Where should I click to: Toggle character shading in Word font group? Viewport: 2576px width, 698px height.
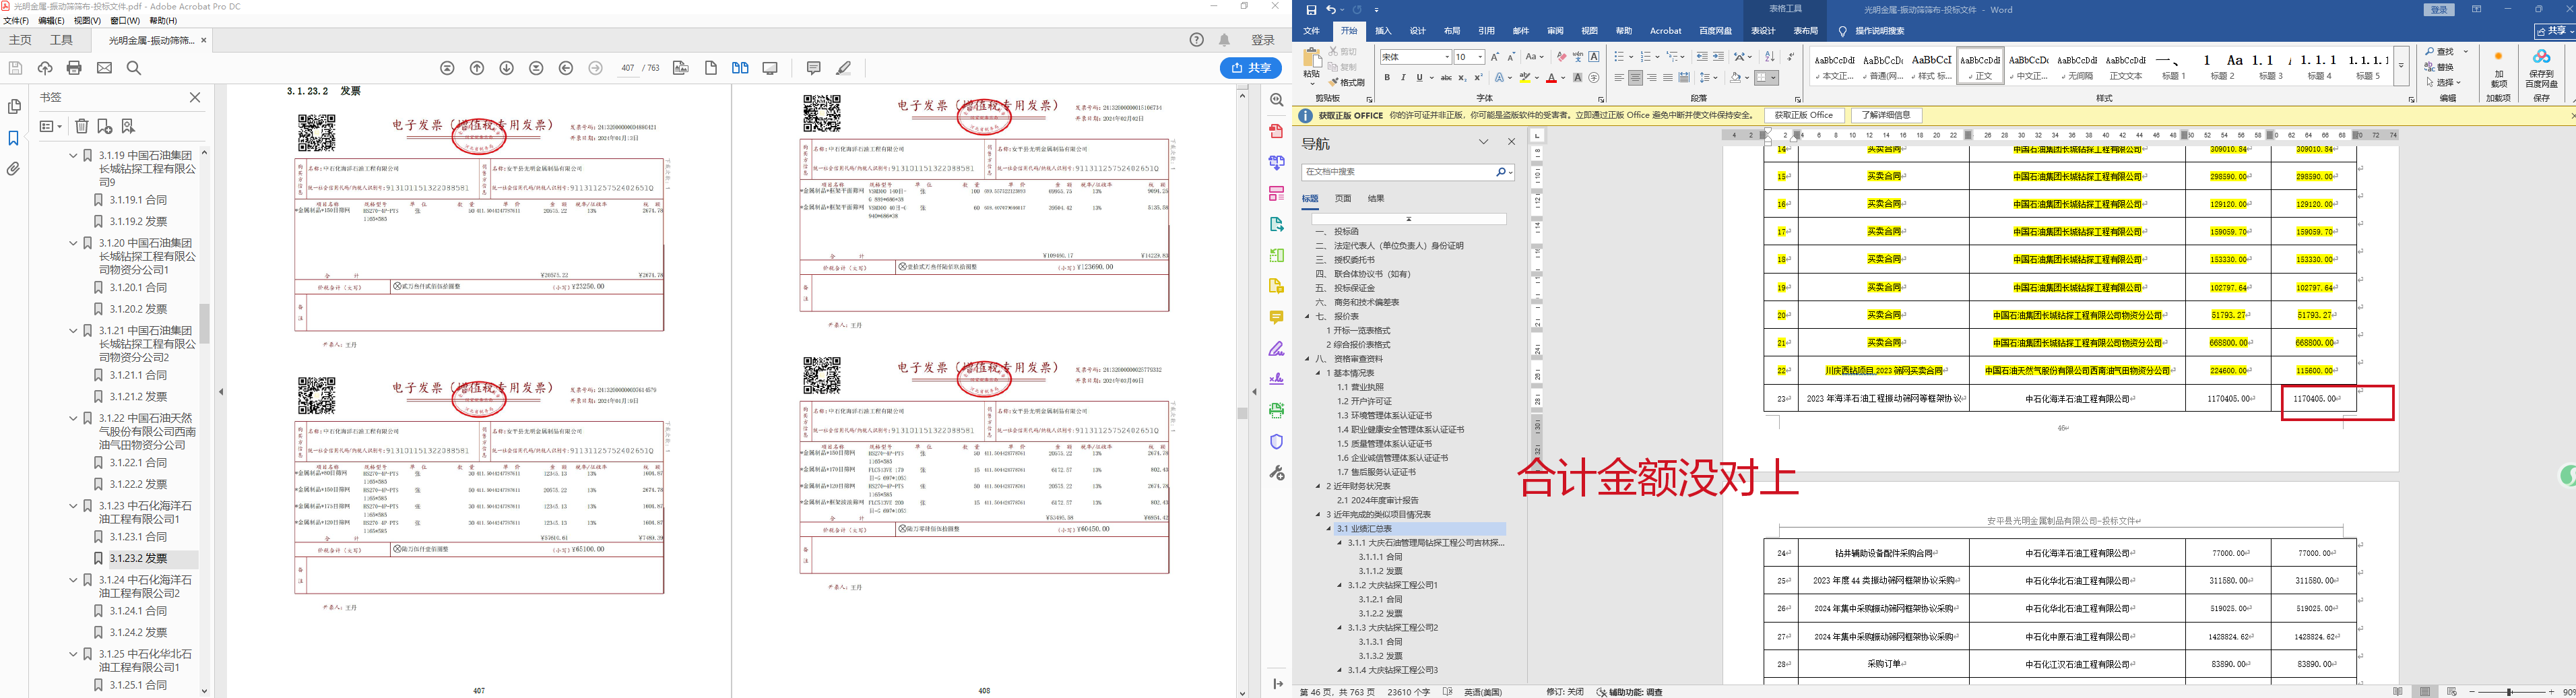[1578, 77]
